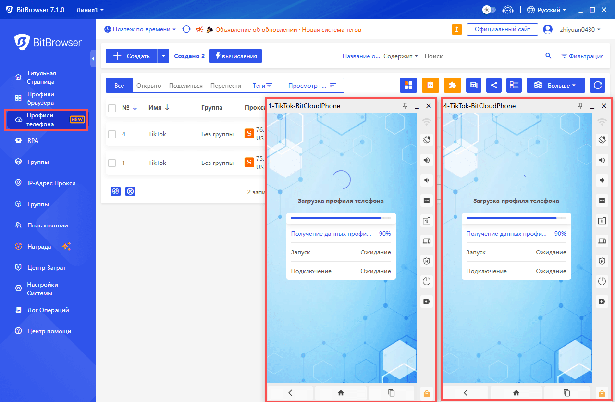The height and width of the screenshot is (402, 615).
Task: Open the Создать split-button dropdown arrow
Action: point(163,55)
